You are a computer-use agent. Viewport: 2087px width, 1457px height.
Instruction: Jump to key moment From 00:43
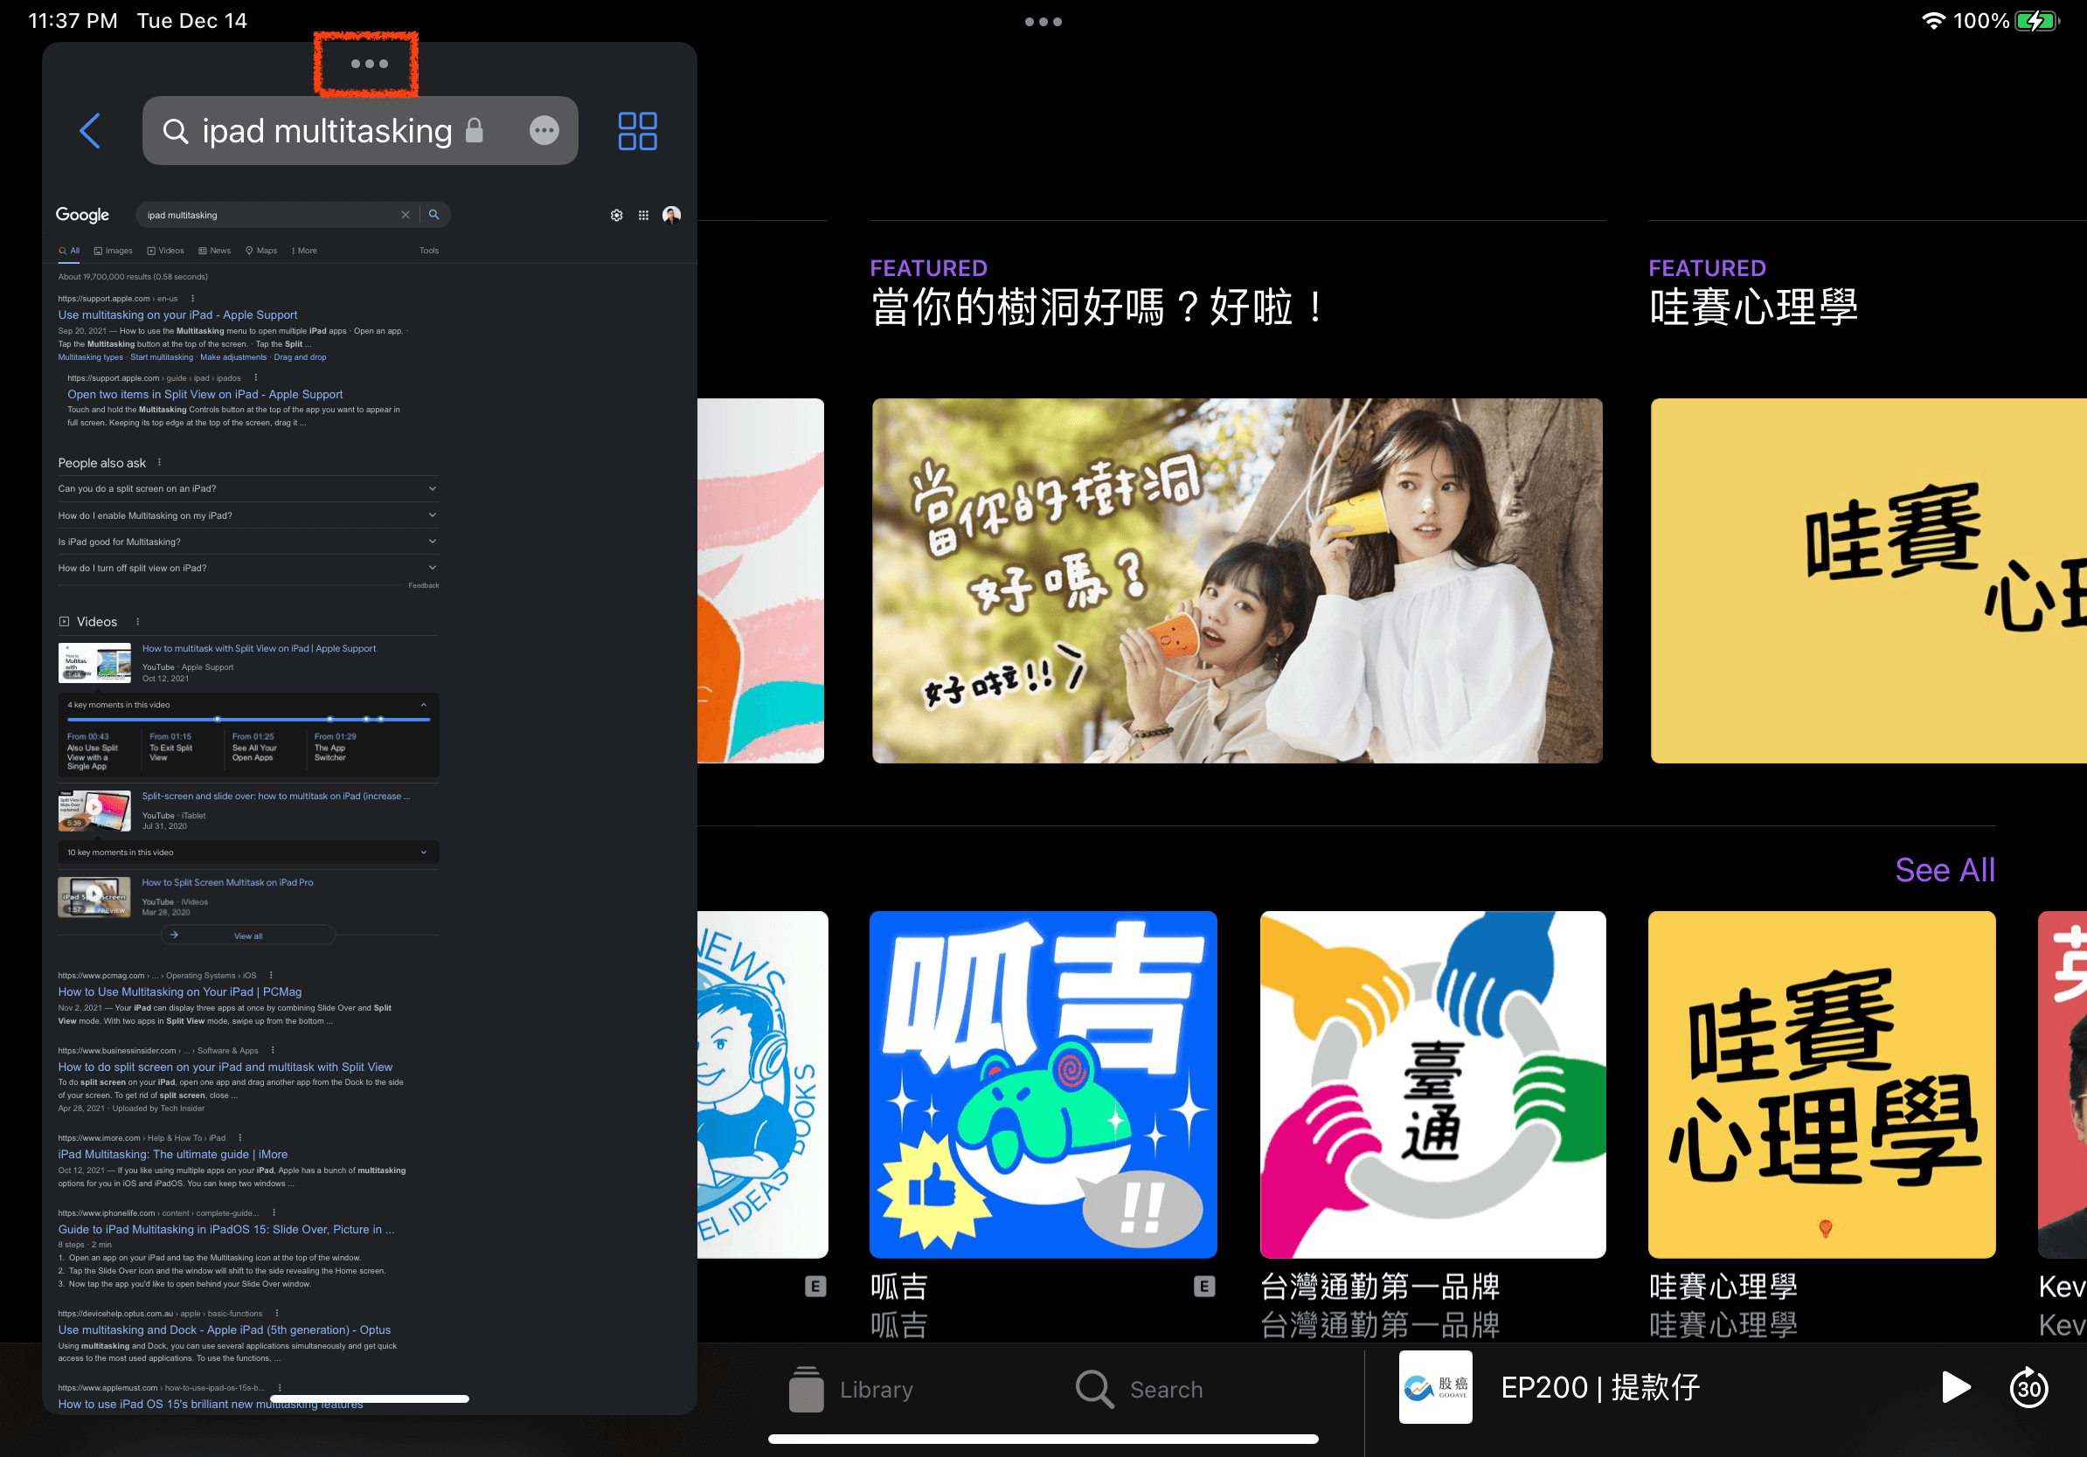tap(94, 752)
